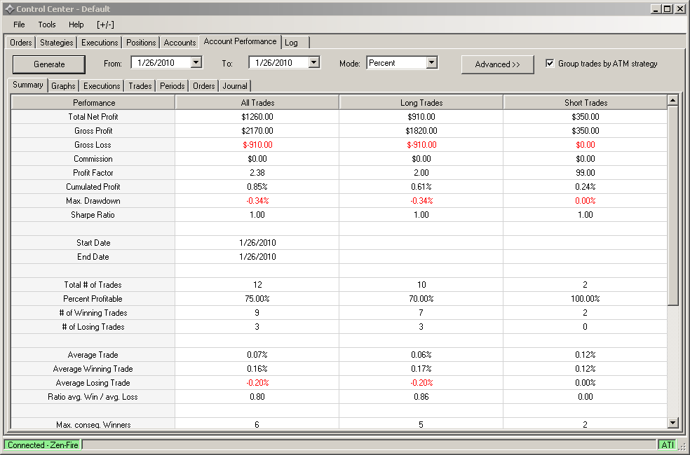Switch to the main Executions tab
The image size is (690, 455).
point(100,43)
